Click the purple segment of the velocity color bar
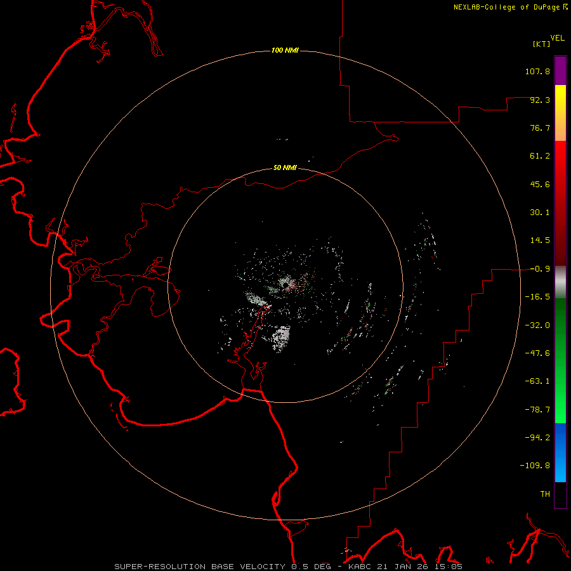The width and height of the screenshot is (571, 571). (560, 71)
